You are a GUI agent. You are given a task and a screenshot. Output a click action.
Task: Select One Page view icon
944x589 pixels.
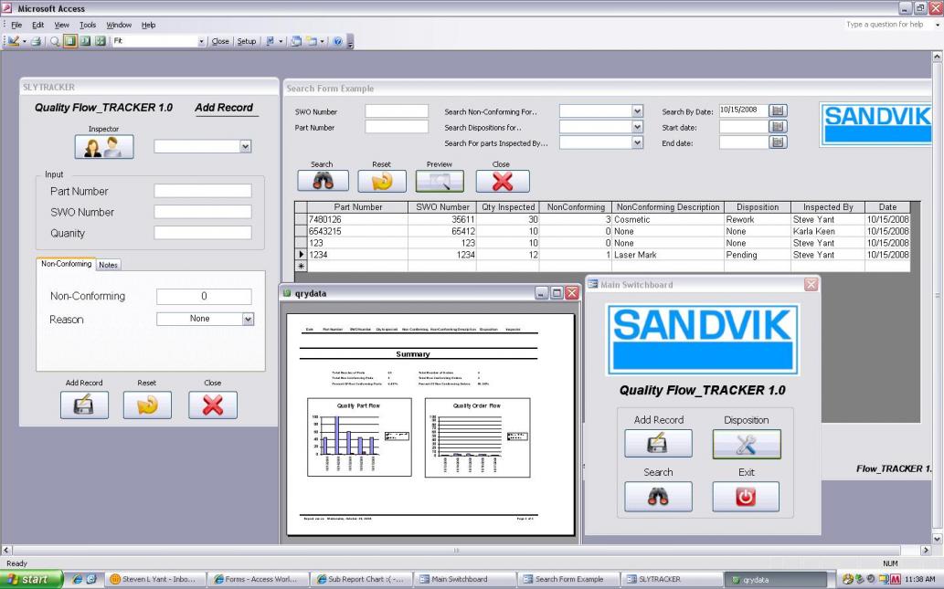69,41
